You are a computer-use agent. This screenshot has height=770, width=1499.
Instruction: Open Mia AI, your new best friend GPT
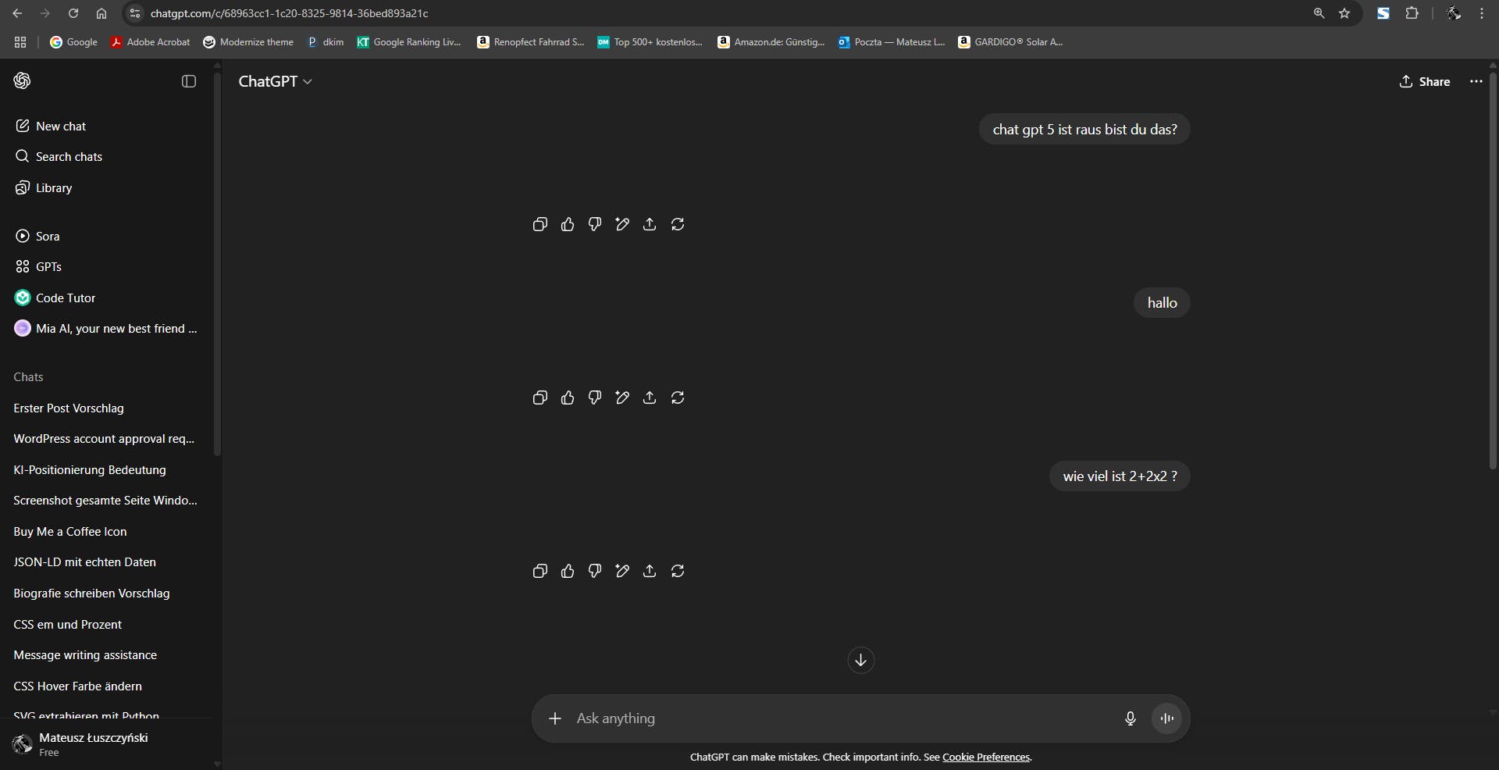coord(106,329)
